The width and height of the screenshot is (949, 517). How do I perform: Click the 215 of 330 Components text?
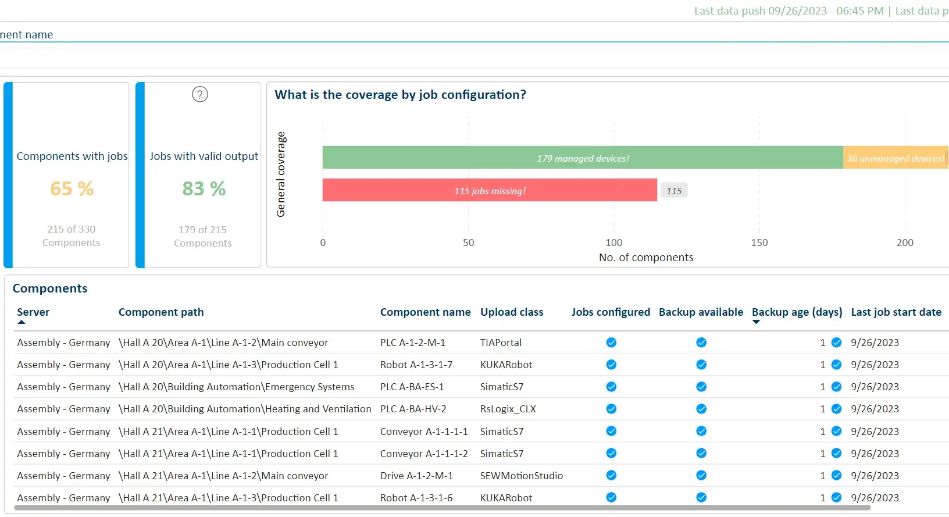[x=71, y=236]
